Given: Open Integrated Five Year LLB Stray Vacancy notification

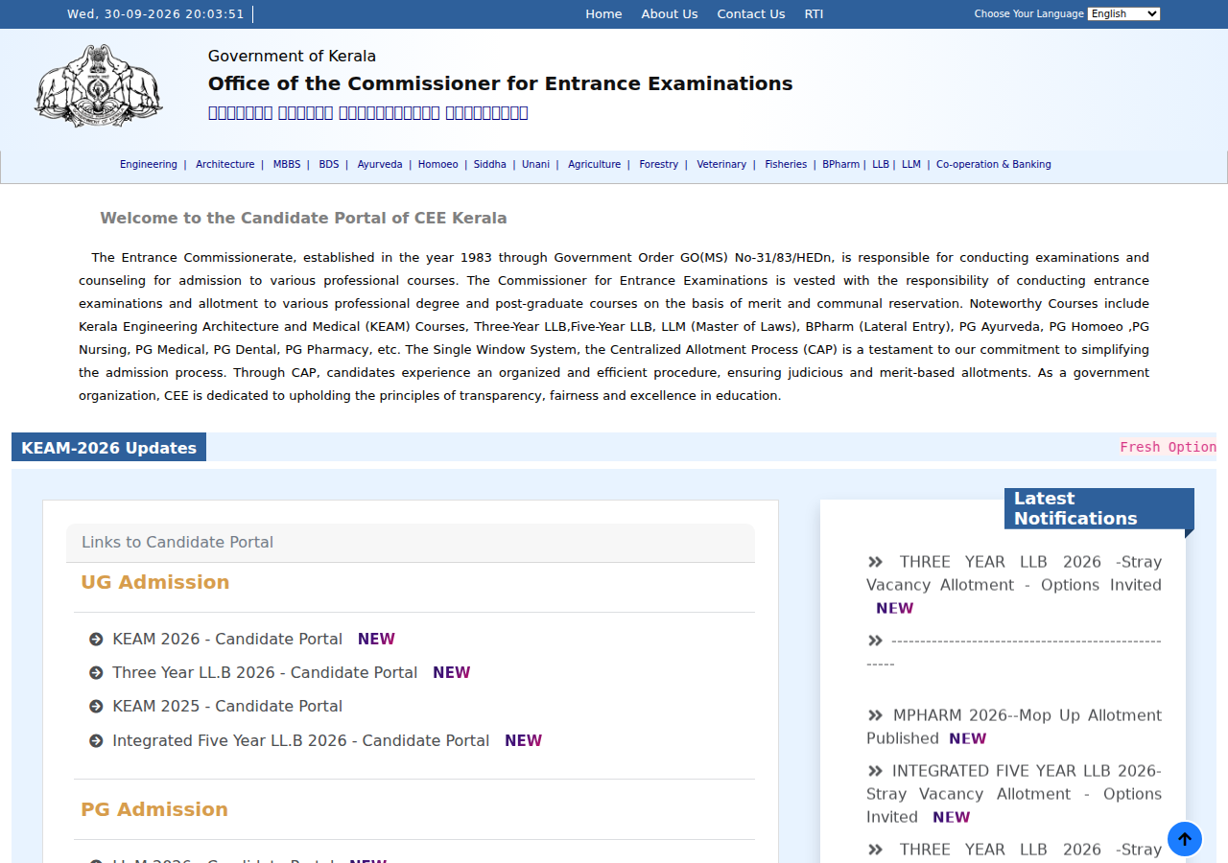Looking at the screenshot, I should pyautogui.click(x=1014, y=794).
